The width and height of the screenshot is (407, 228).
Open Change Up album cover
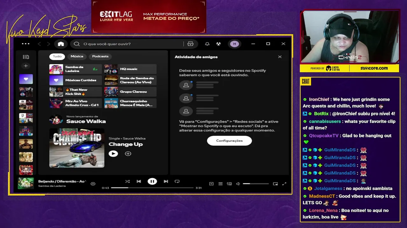77,148
